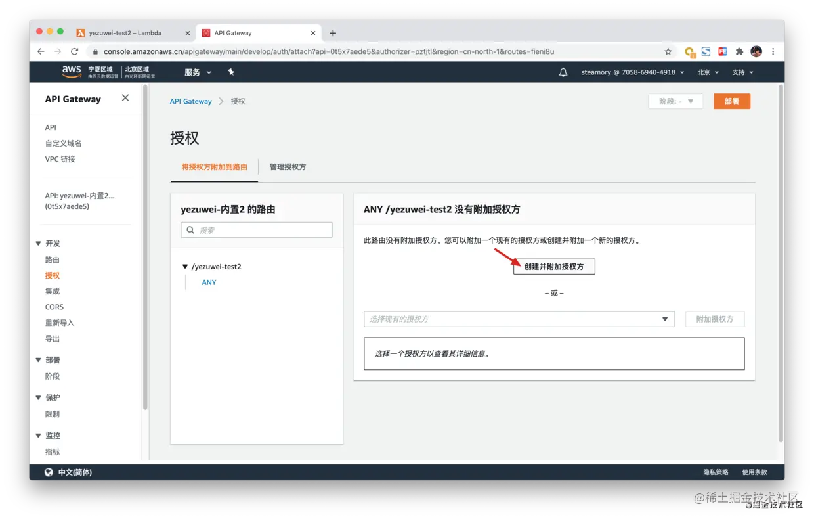814x519 pixels.
Task: Open the steamory account dropdown
Action: click(633, 72)
